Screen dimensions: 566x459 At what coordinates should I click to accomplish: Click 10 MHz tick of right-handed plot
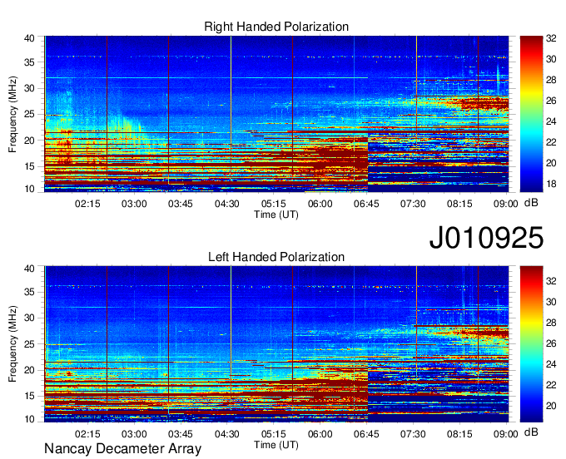coord(30,189)
